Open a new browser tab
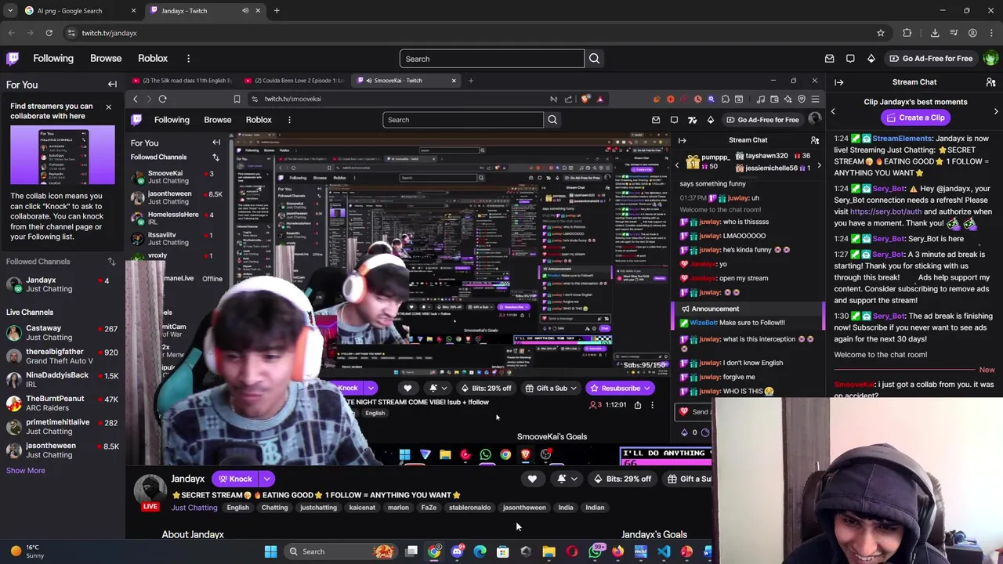Viewport: 1003px width, 564px height. pyautogui.click(x=277, y=11)
